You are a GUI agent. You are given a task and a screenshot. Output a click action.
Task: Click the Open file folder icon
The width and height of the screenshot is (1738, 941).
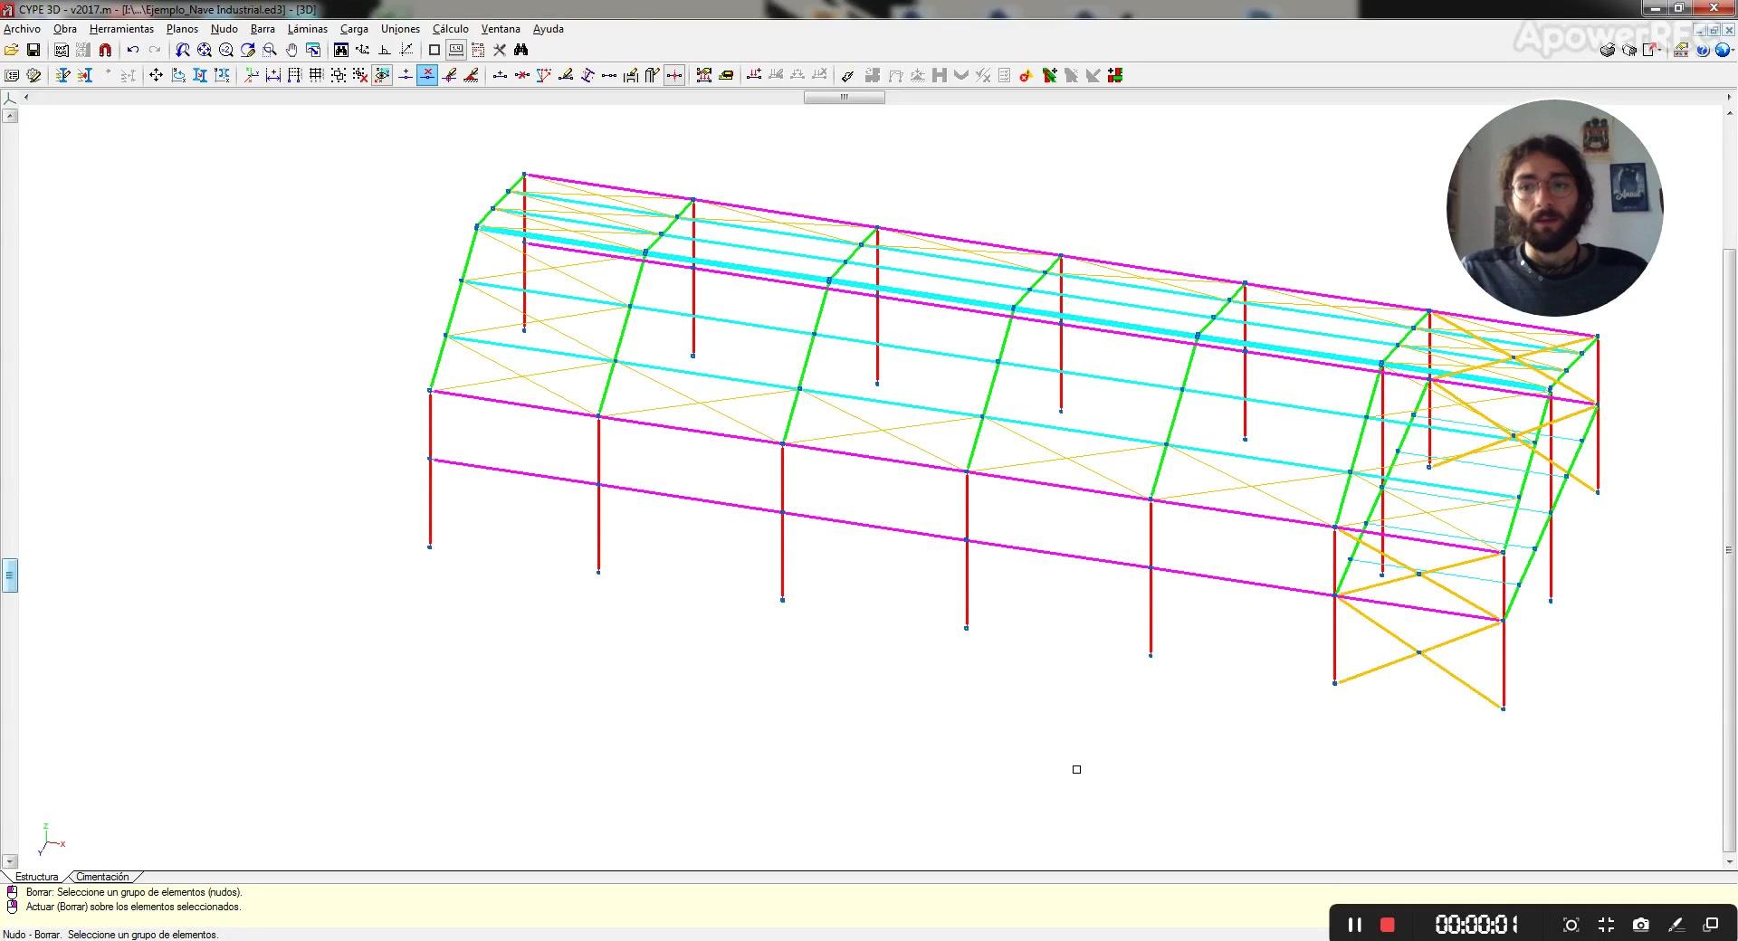pos(12,51)
